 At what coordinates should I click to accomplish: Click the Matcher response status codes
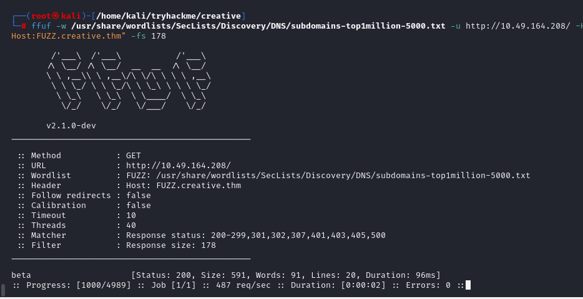pyautogui.click(x=256, y=235)
